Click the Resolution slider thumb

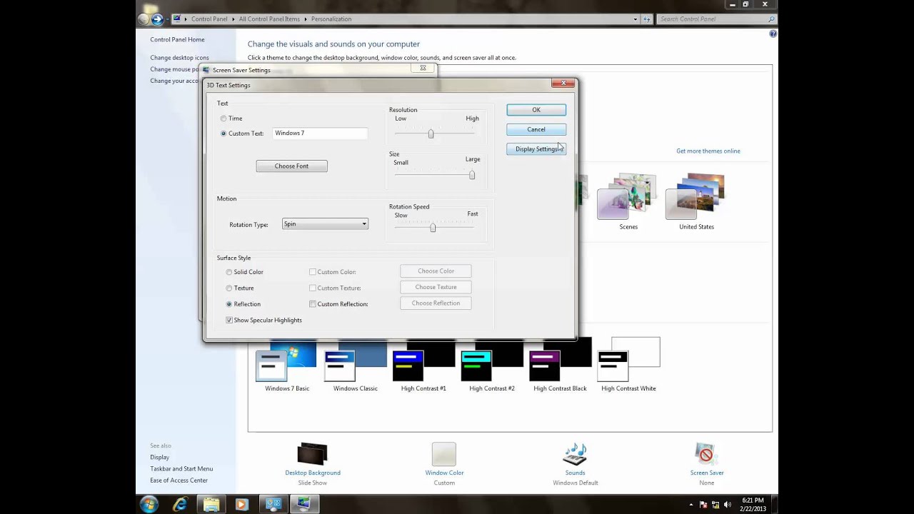tap(431, 133)
